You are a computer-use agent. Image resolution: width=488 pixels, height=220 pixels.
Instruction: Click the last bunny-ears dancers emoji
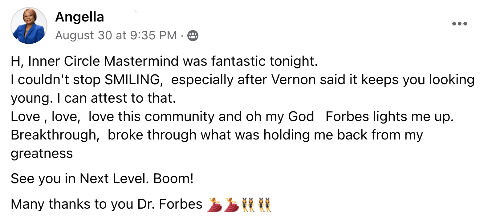pos(264,205)
